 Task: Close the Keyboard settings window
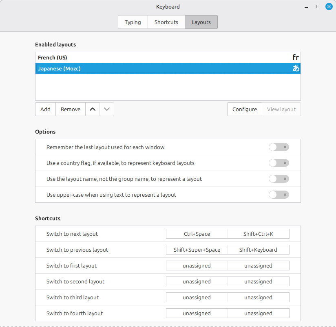pos(329,7)
